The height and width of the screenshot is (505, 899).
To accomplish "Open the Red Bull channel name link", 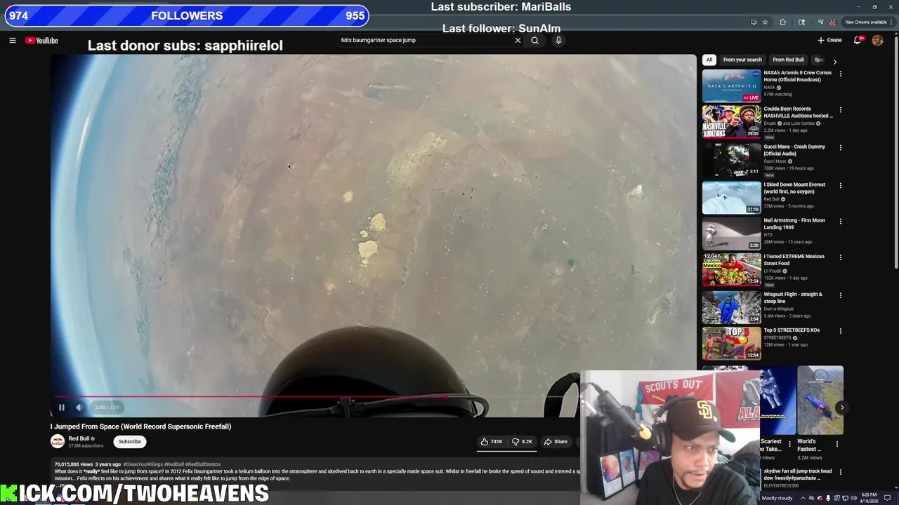I will tap(79, 438).
